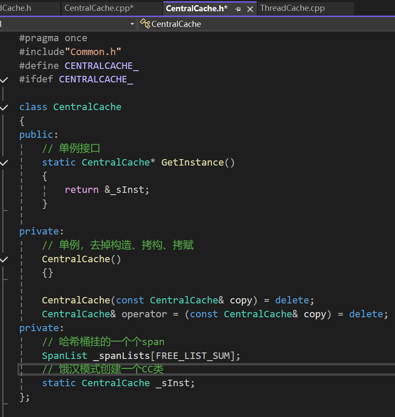Click the first delete keyword in copy constructor

(x=292, y=300)
